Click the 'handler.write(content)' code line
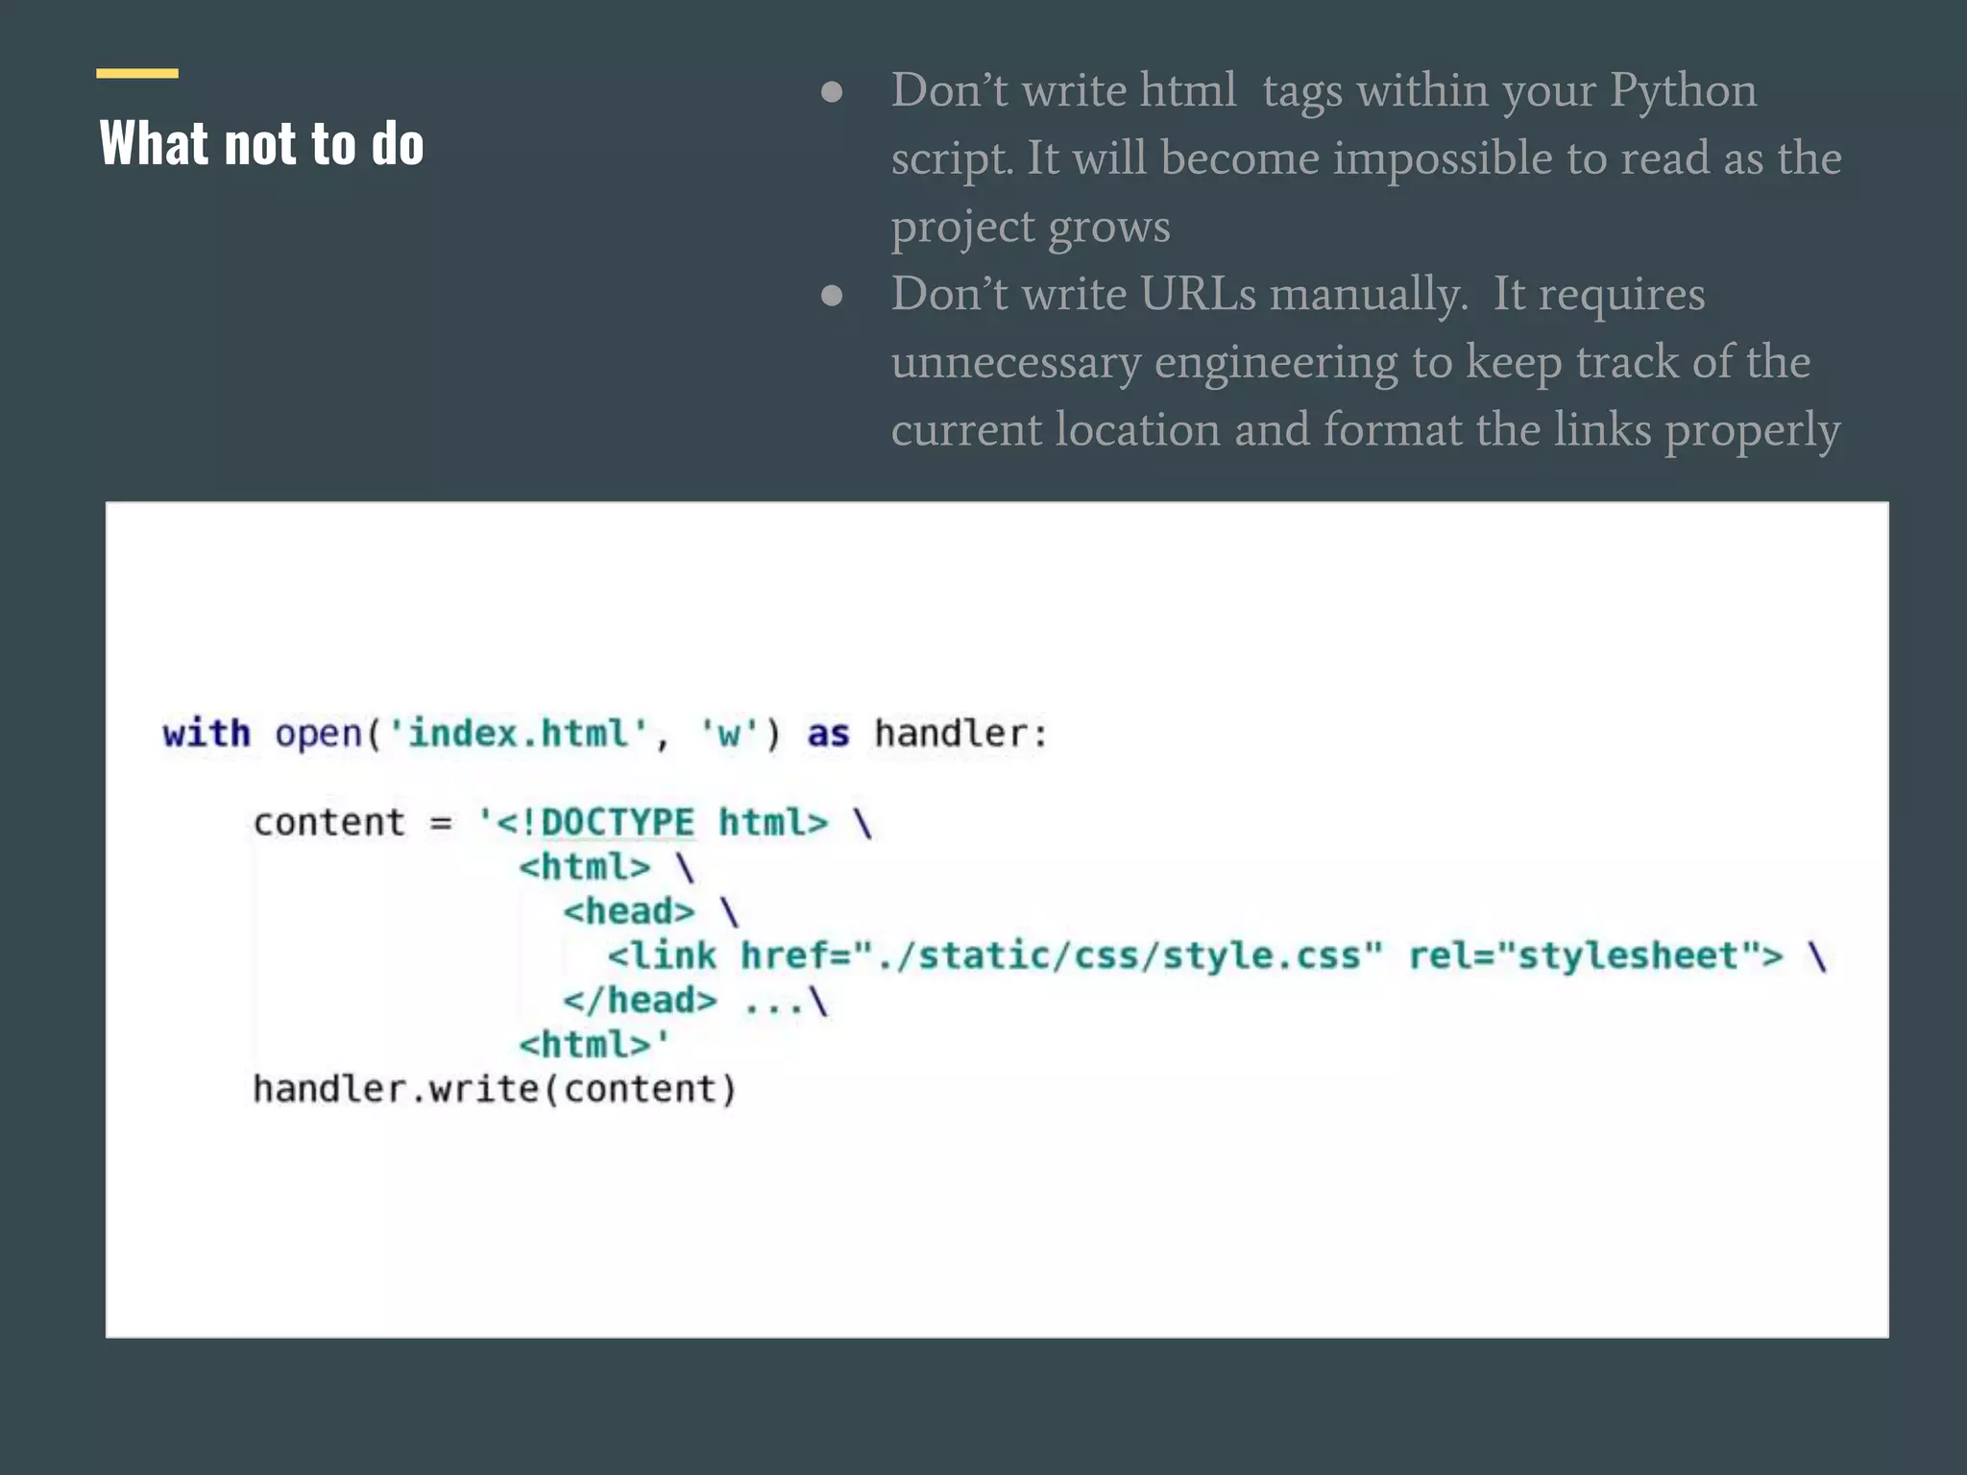This screenshot has width=1967, height=1475. click(495, 1090)
